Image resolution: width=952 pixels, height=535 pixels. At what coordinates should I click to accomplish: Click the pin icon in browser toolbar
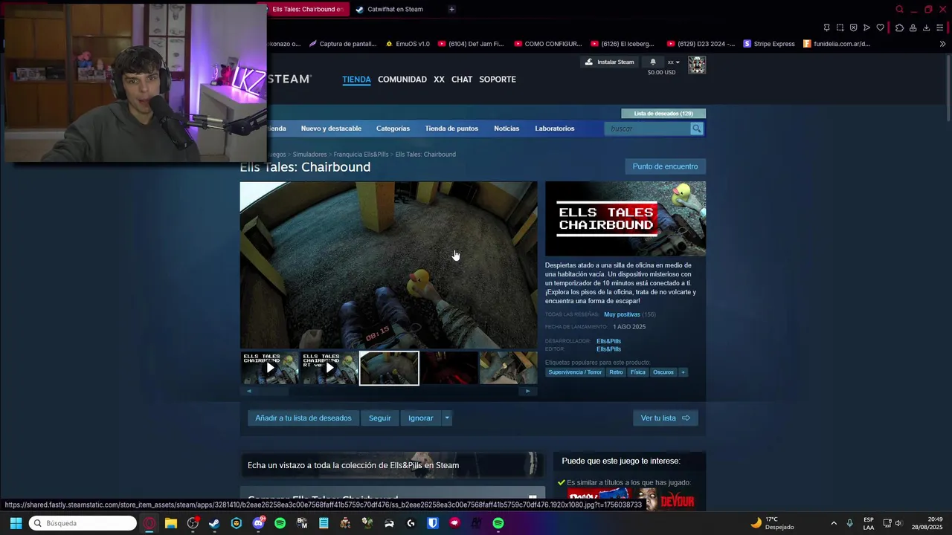pyautogui.click(x=826, y=27)
